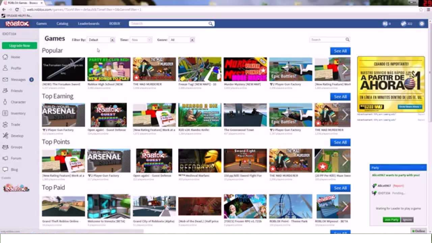Click the Online status button
Screen dimensions: 432x243
click(x=418, y=231)
